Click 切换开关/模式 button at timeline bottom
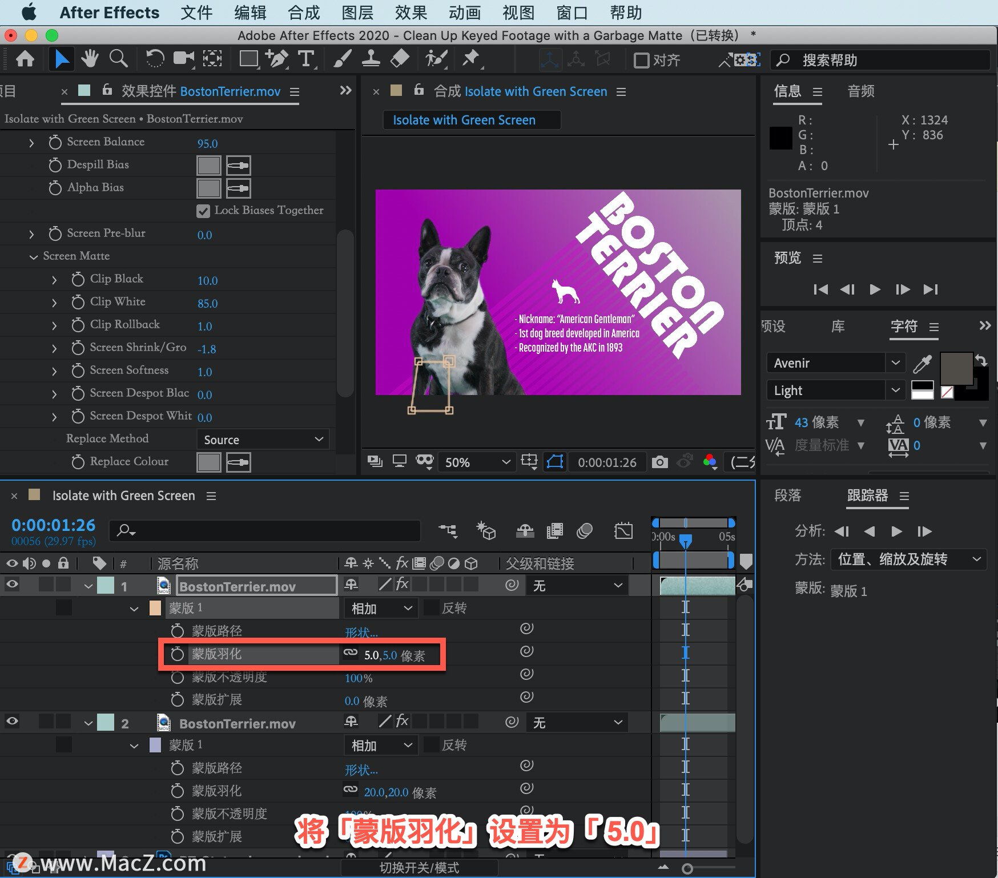This screenshot has width=998, height=878. (x=420, y=868)
